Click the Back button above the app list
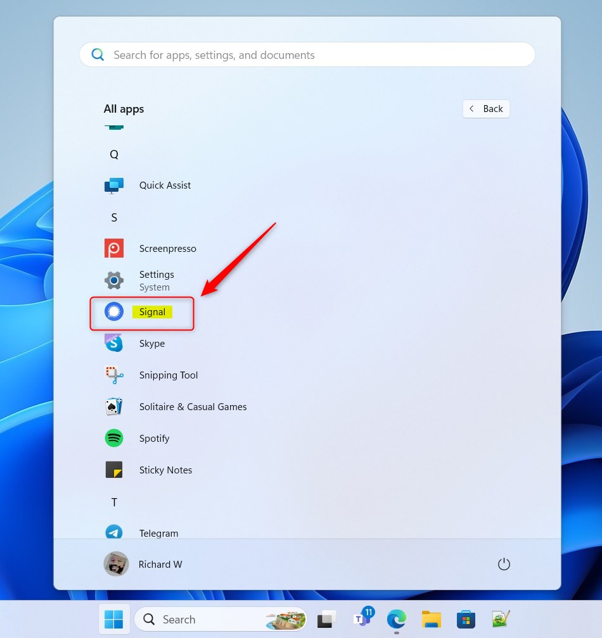Viewport: 602px width, 638px height. tap(486, 108)
